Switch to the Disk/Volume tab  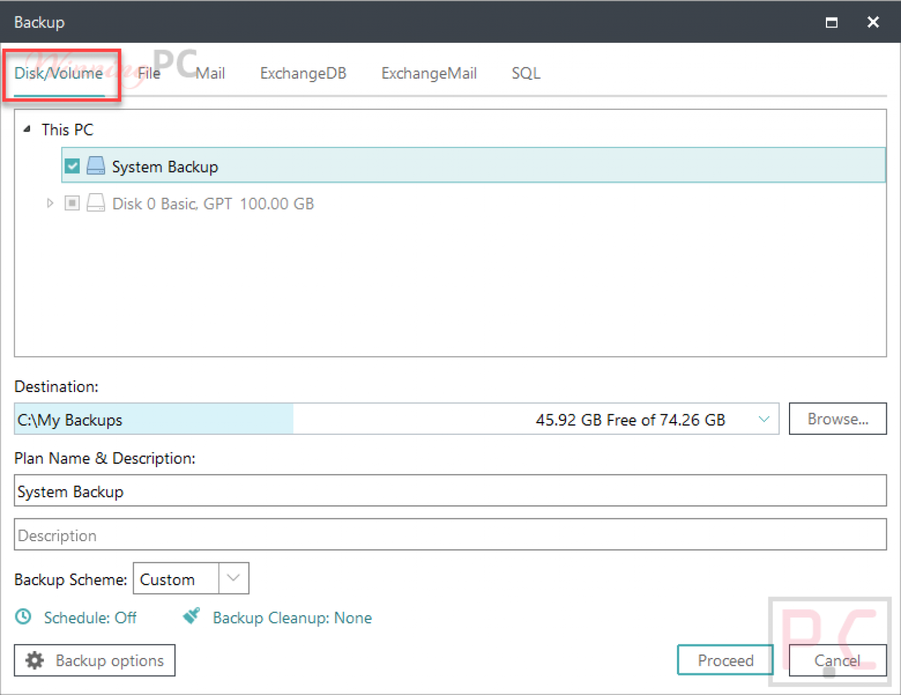coord(59,73)
